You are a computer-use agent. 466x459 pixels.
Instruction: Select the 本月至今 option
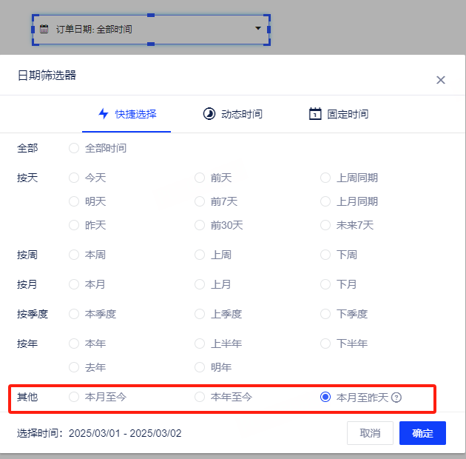coord(74,397)
